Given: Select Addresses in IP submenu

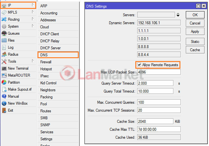Looking at the screenshot, I should [58, 20].
